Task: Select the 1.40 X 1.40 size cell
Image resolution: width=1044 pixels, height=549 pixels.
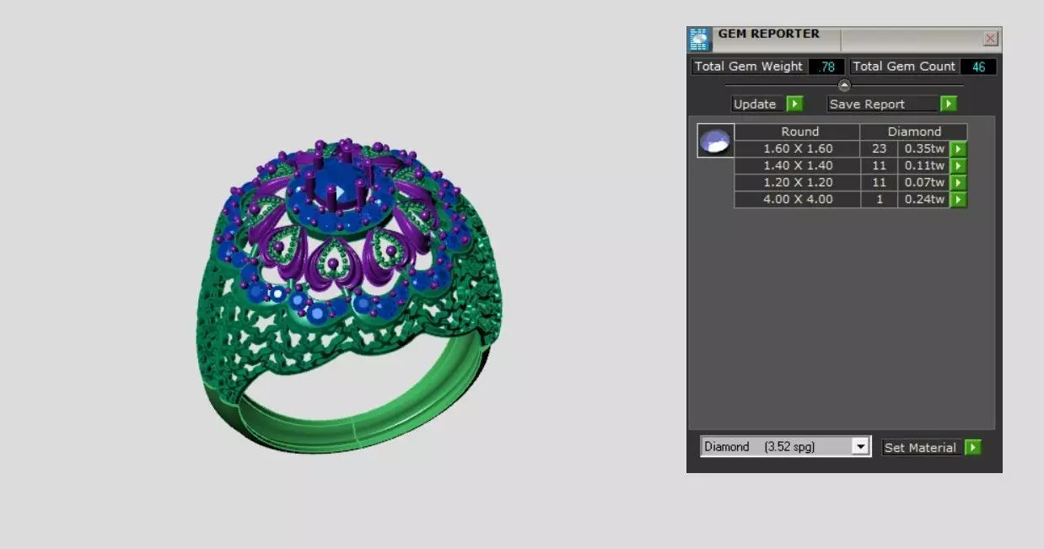Action: click(797, 166)
